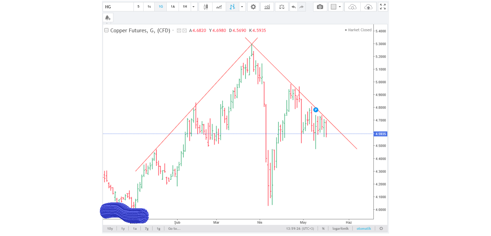491x236 pixels.
Task: Collapse the Copper Futures legend
Action: (106, 30)
